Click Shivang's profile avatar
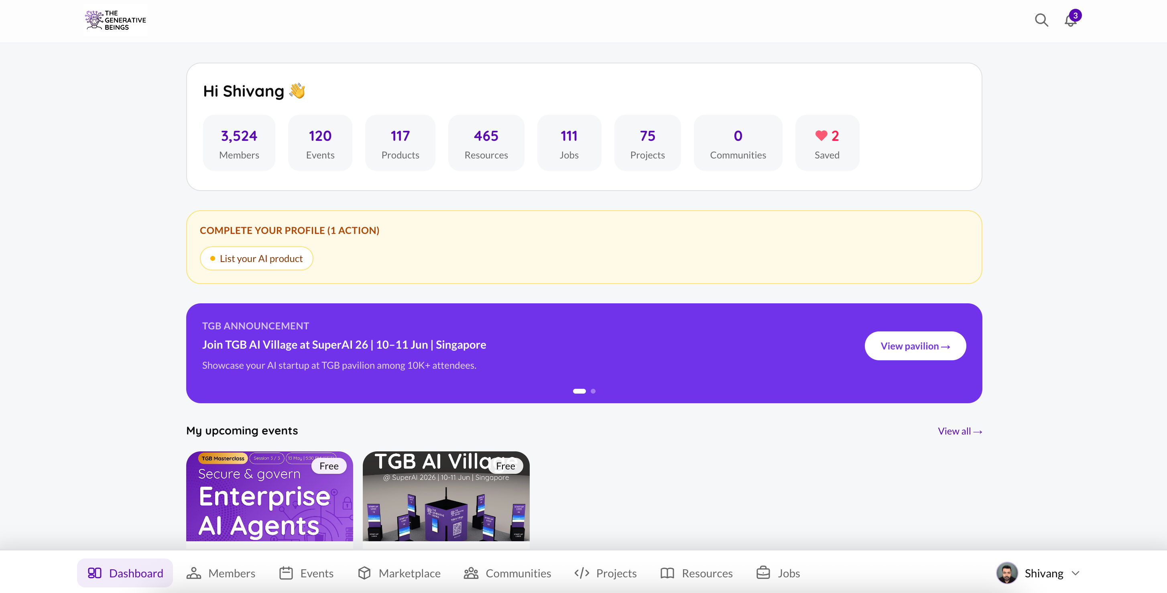1167x593 pixels. (1006, 573)
